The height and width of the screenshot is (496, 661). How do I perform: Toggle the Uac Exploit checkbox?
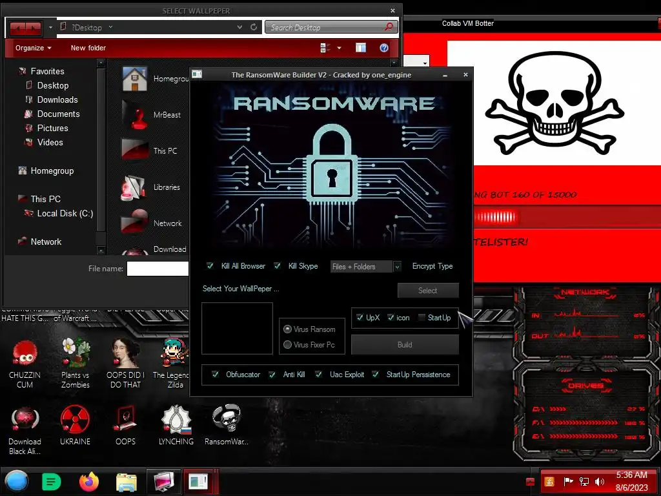coord(319,375)
